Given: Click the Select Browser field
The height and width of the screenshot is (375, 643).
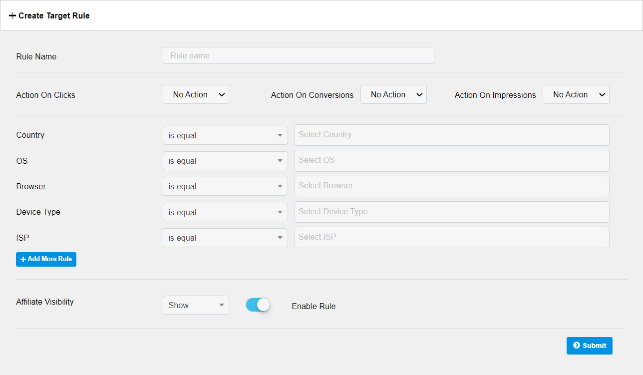Looking at the screenshot, I should [452, 186].
